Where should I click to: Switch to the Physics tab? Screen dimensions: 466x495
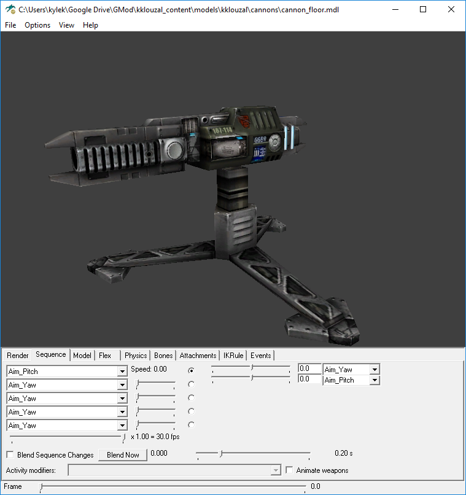136,356
